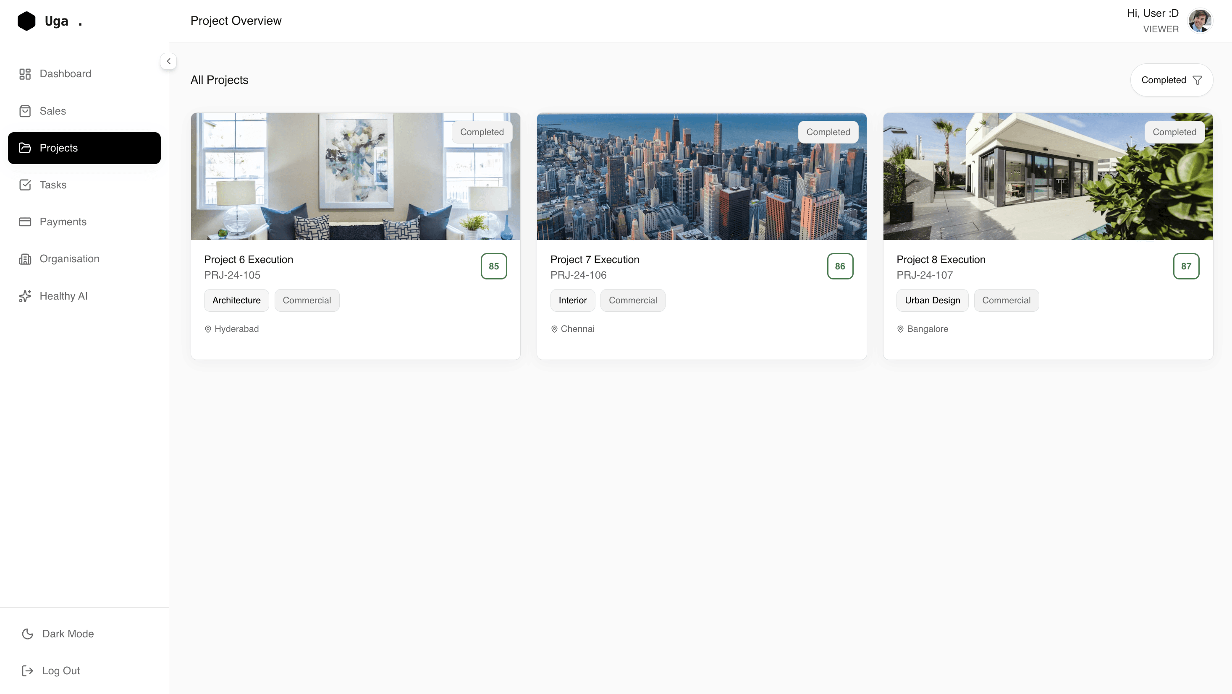1232x694 pixels.
Task: Select the Architecture tag on Project 6
Action: pyautogui.click(x=236, y=300)
